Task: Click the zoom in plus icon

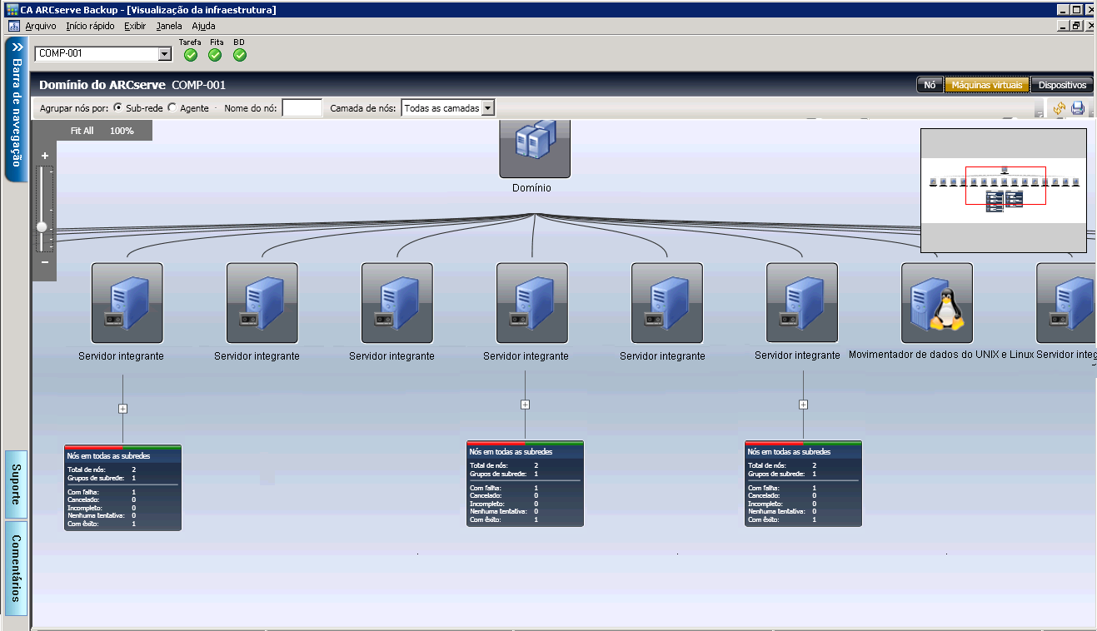Action: 45,156
